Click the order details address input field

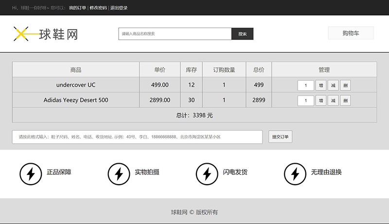(137, 137)
